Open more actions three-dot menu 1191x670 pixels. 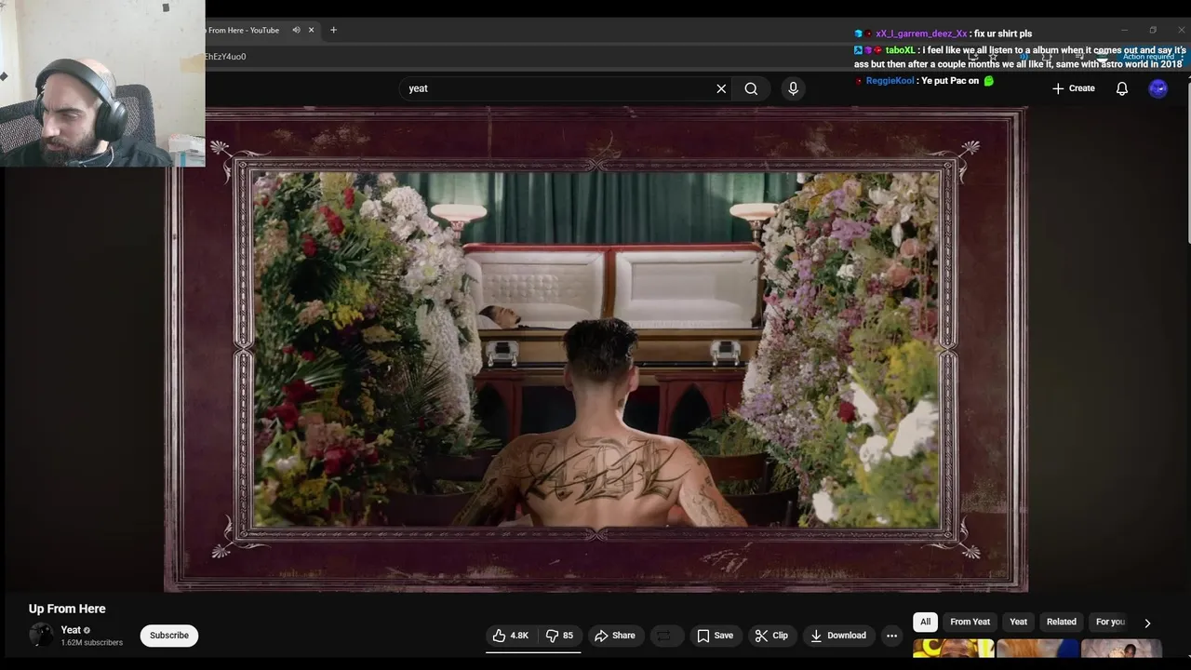tap(891, 636)
